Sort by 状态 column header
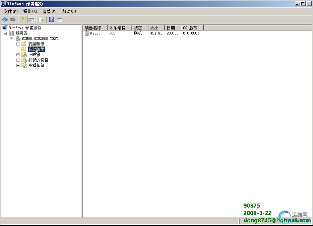The width and height of the screenshot is (313, 226). pos(140,28)
